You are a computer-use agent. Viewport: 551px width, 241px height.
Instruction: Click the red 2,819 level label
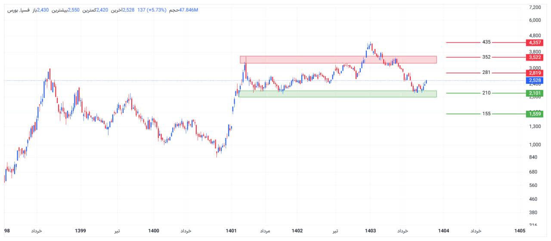pos(534,73)
